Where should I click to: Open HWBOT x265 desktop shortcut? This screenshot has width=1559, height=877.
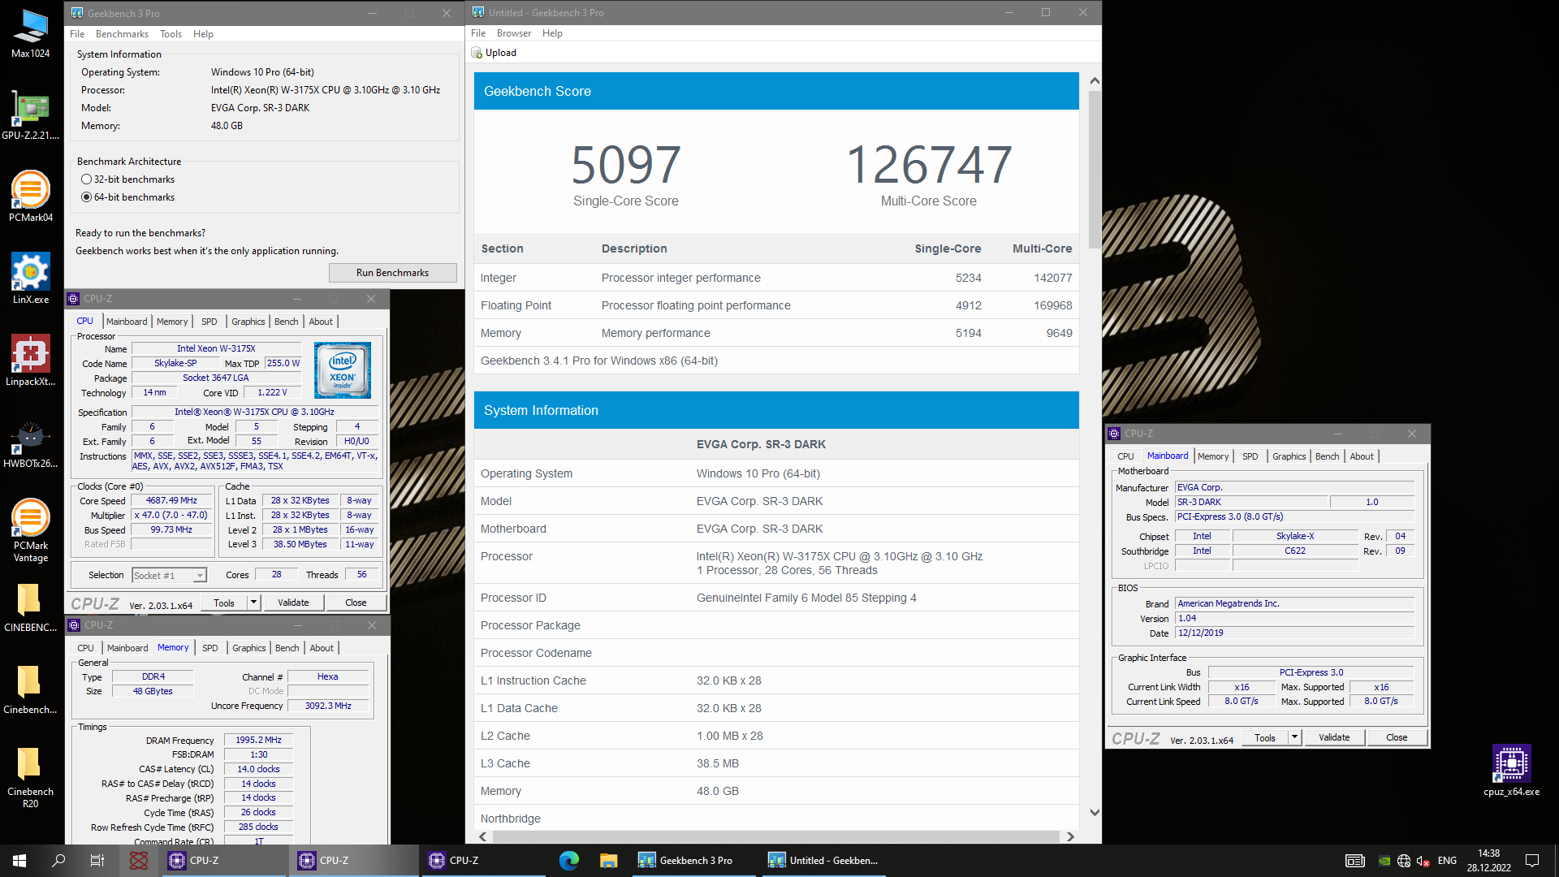tap(30, 443)
